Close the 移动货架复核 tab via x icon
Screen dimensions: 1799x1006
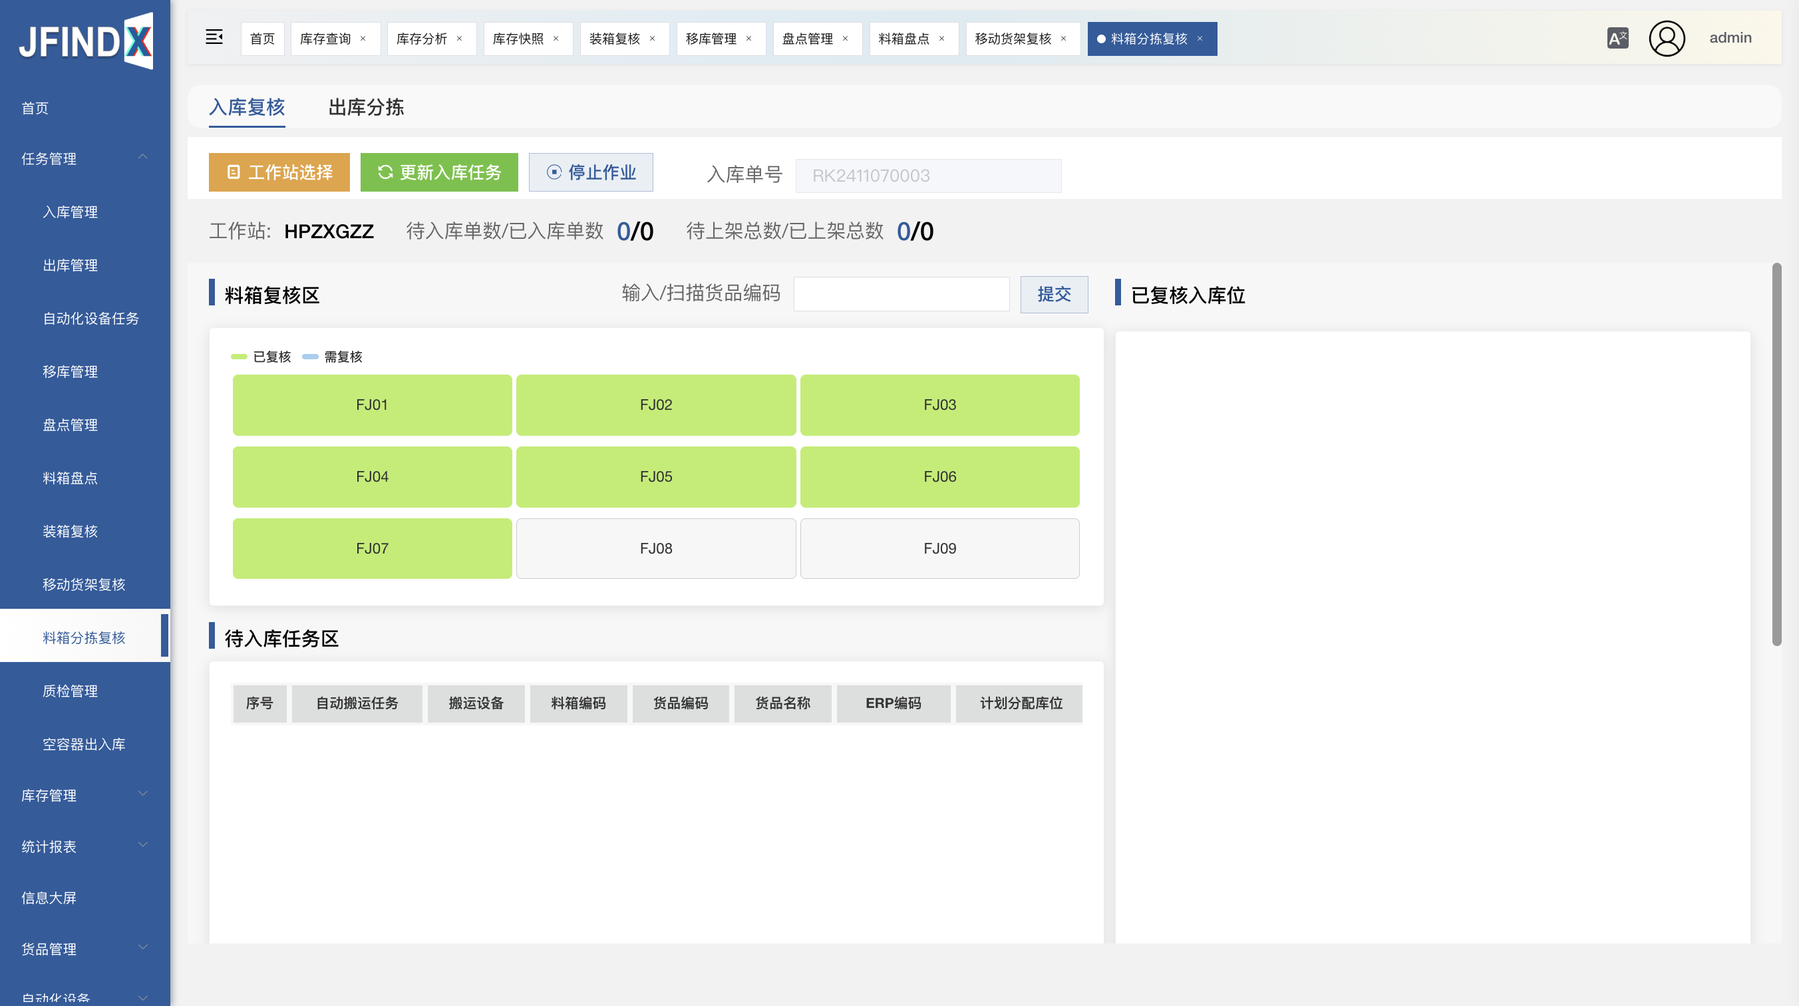tap(1064, 39)
